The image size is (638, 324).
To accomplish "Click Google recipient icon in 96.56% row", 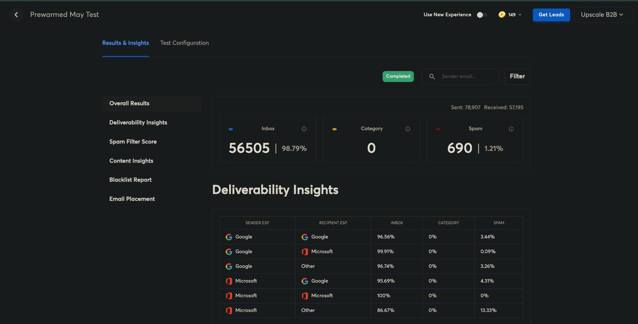I will pos(305,237).
